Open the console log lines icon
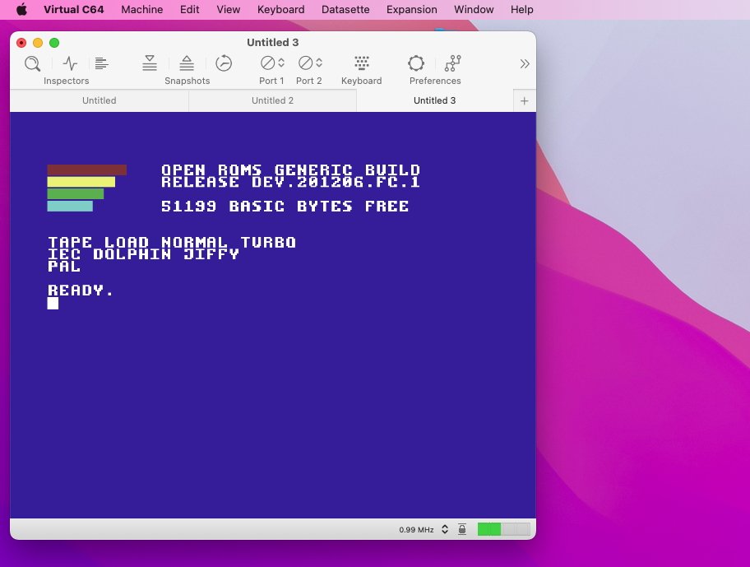The height and width of the screenshot is (567, 750). click(101, 63)
